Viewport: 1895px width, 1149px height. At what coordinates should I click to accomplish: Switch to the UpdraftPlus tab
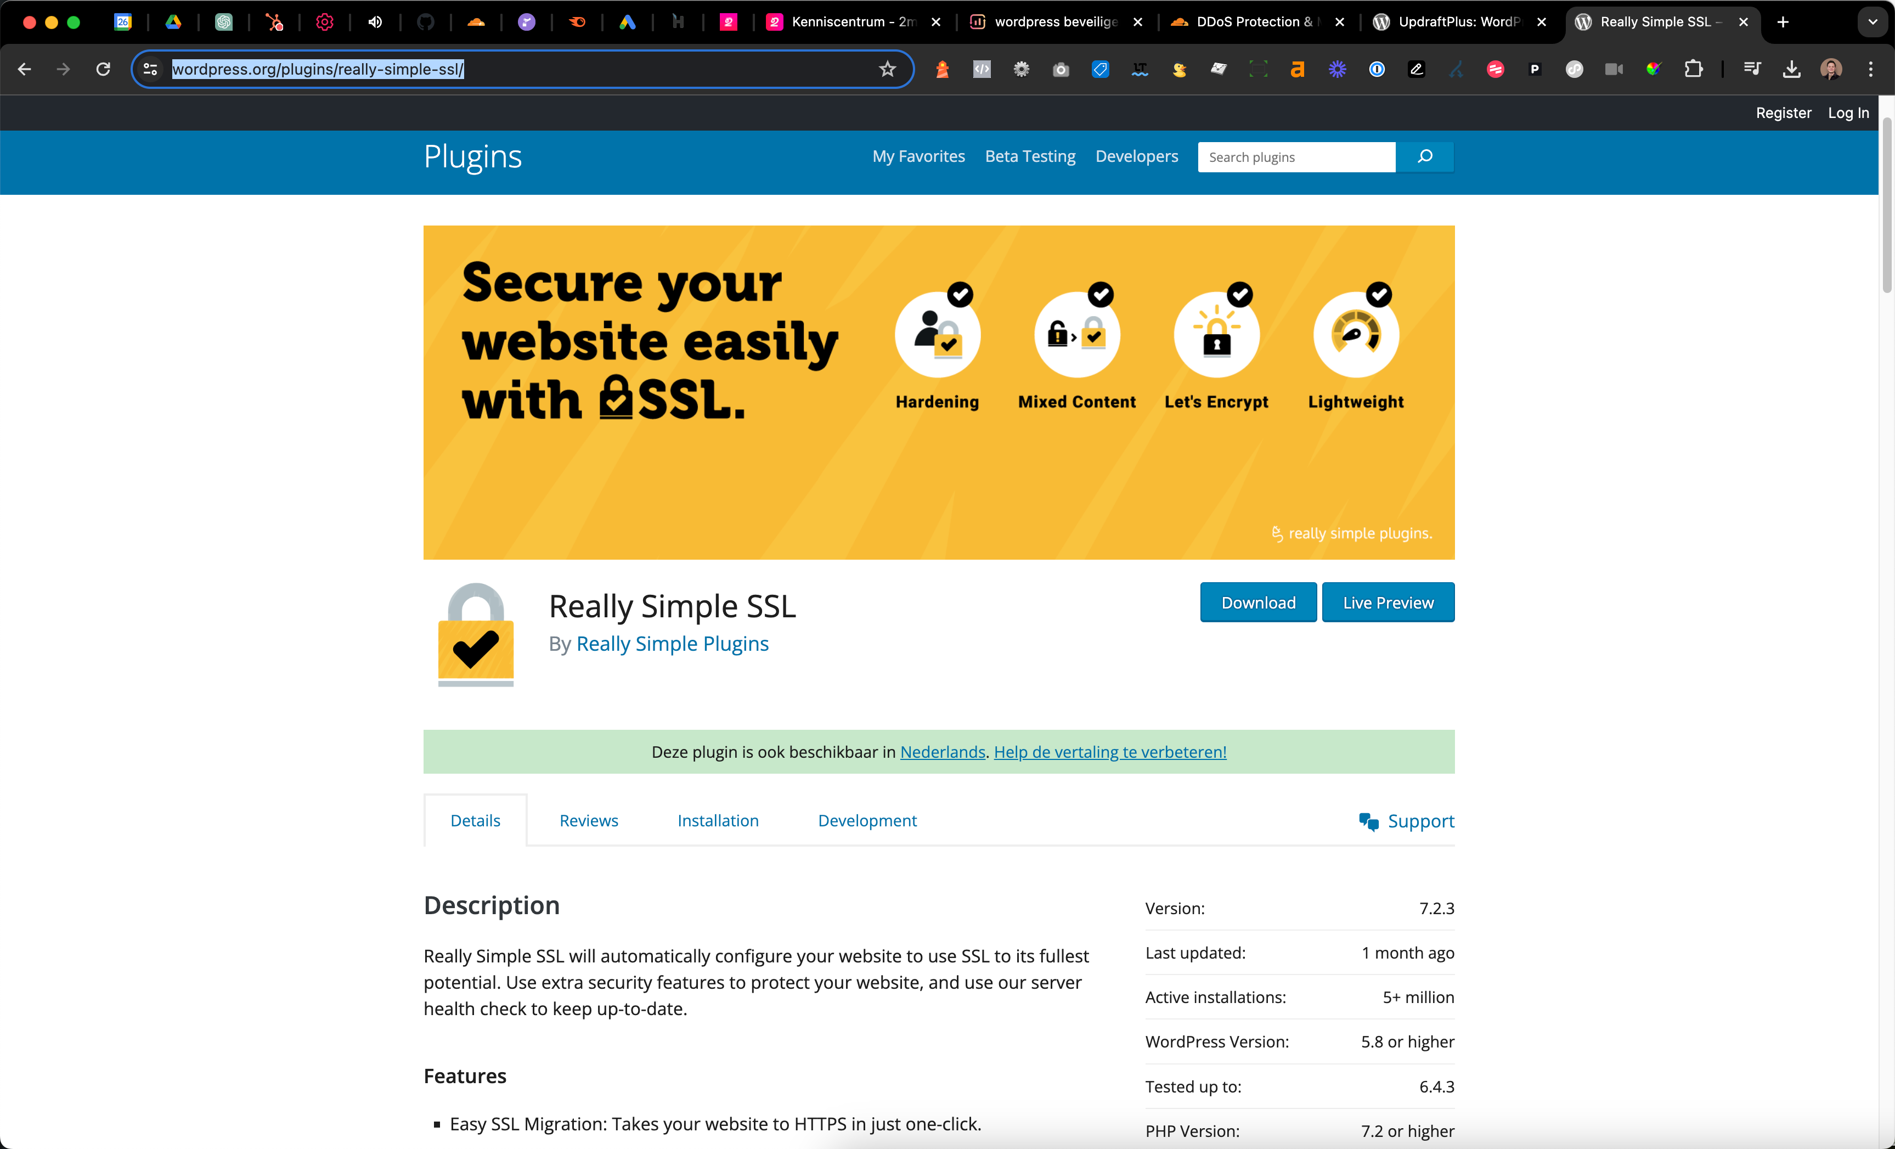pyautogui.click(x=1460, y=21)
